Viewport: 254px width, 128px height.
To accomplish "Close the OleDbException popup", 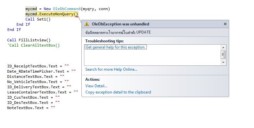I will click(225, 24).
